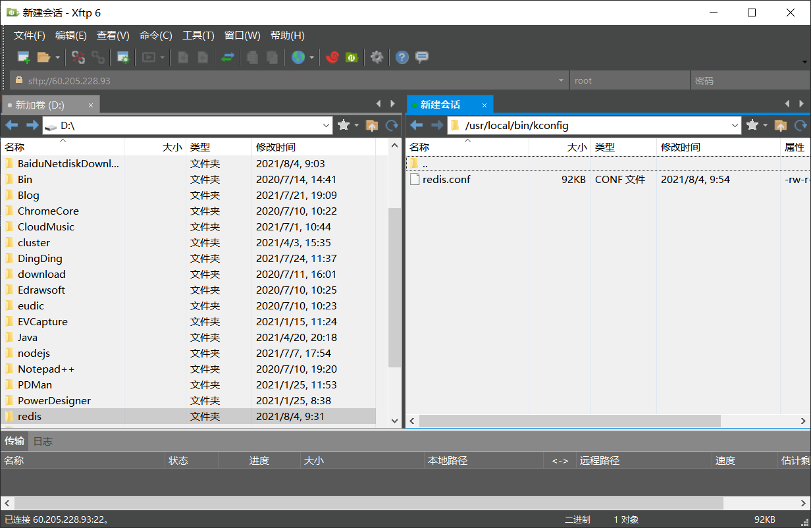This screenshot has width=811, height=528.
Task: Click the globe icon in toolbar
Action: 298,57
